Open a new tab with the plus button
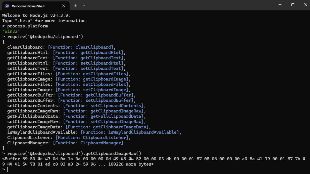 tap(75, 6)
